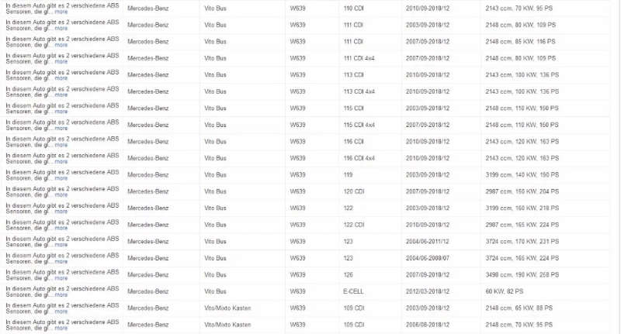Viewport: 621px width, 334px height.
Task: Select the 3724 ccm, 170 KW, 231 PS cell
Action: point(522,241)
